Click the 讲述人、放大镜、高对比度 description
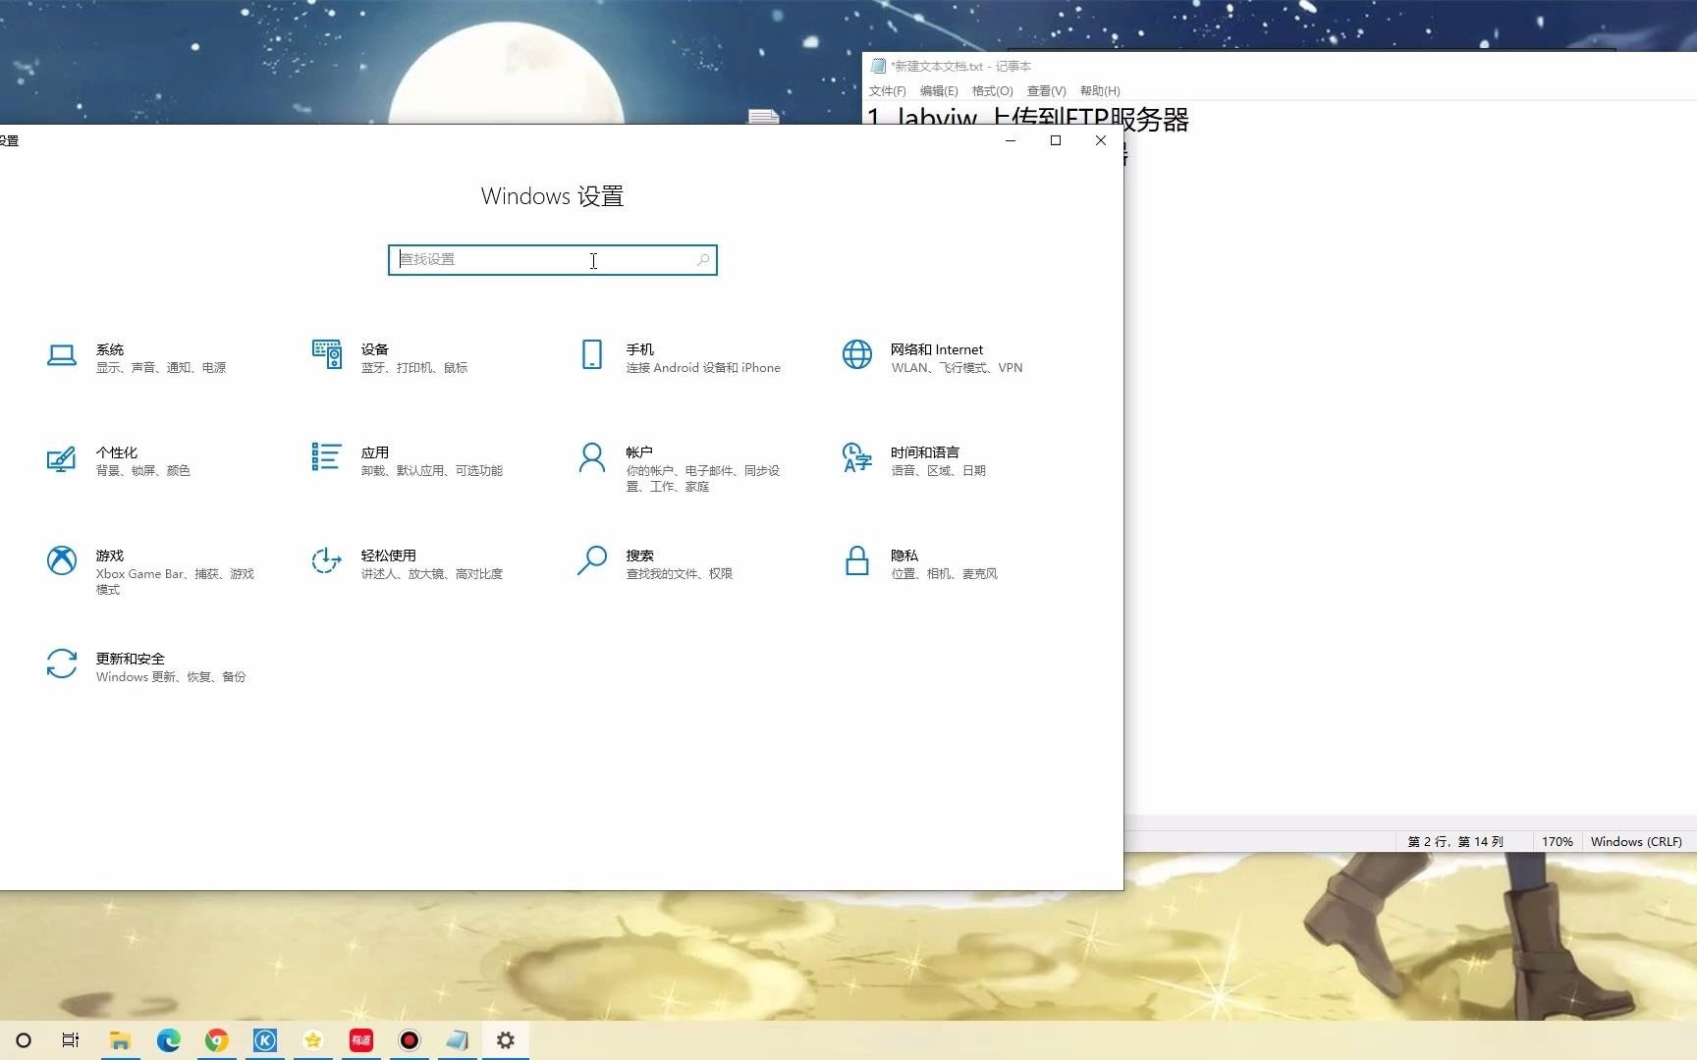 tap(432, 574)
